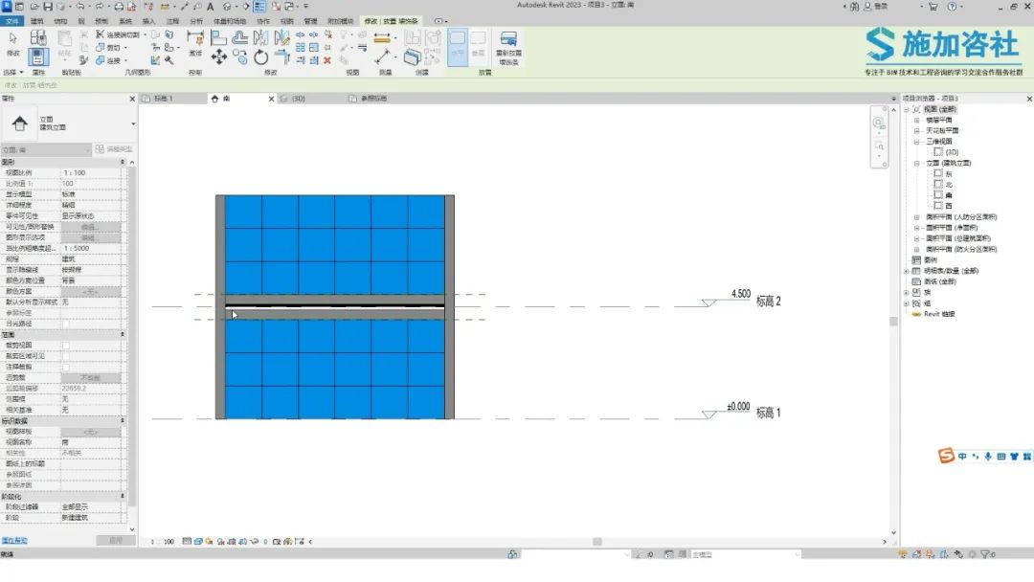Click the Print icon in quick access toolbar

click(x=119, y=6)
